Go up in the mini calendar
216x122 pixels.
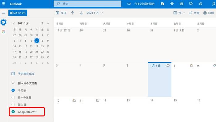click(42, 23)
